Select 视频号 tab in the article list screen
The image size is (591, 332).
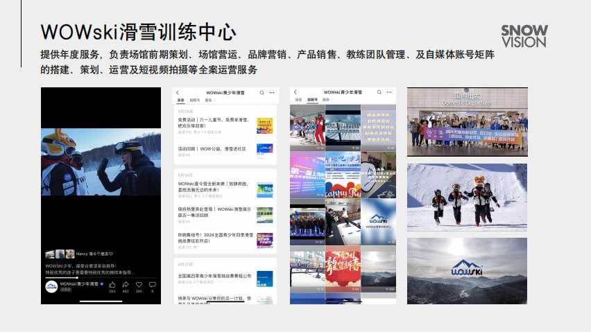click(195, 100)
